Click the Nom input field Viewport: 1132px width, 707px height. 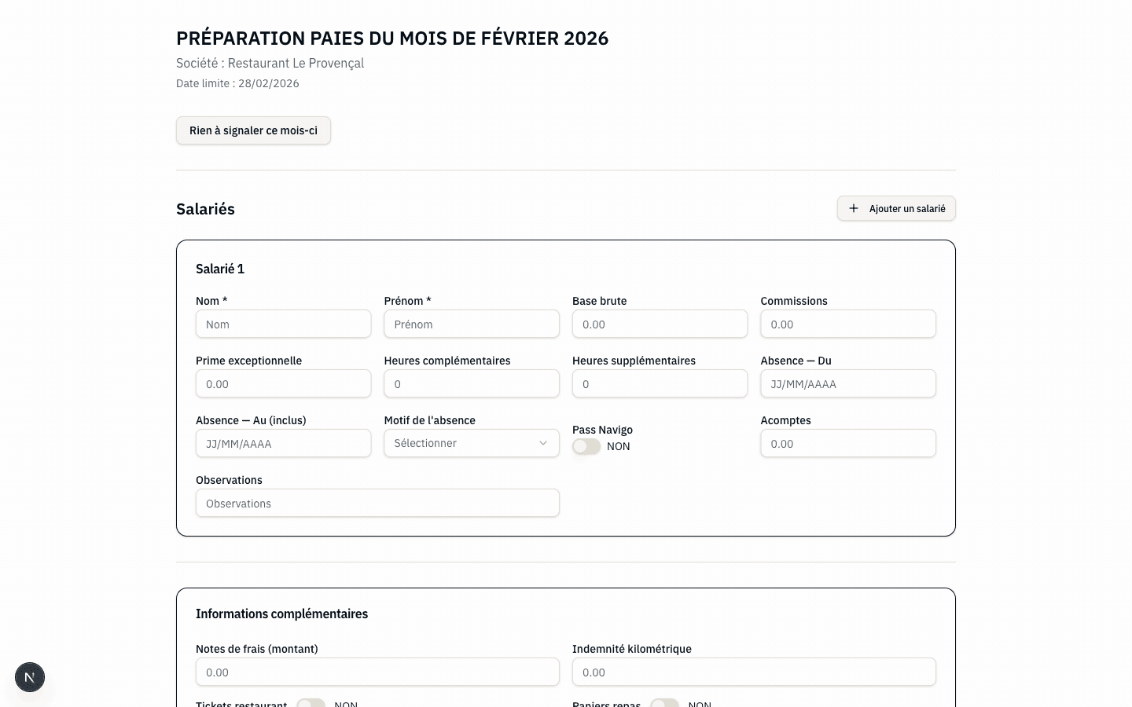pos(283,324)
